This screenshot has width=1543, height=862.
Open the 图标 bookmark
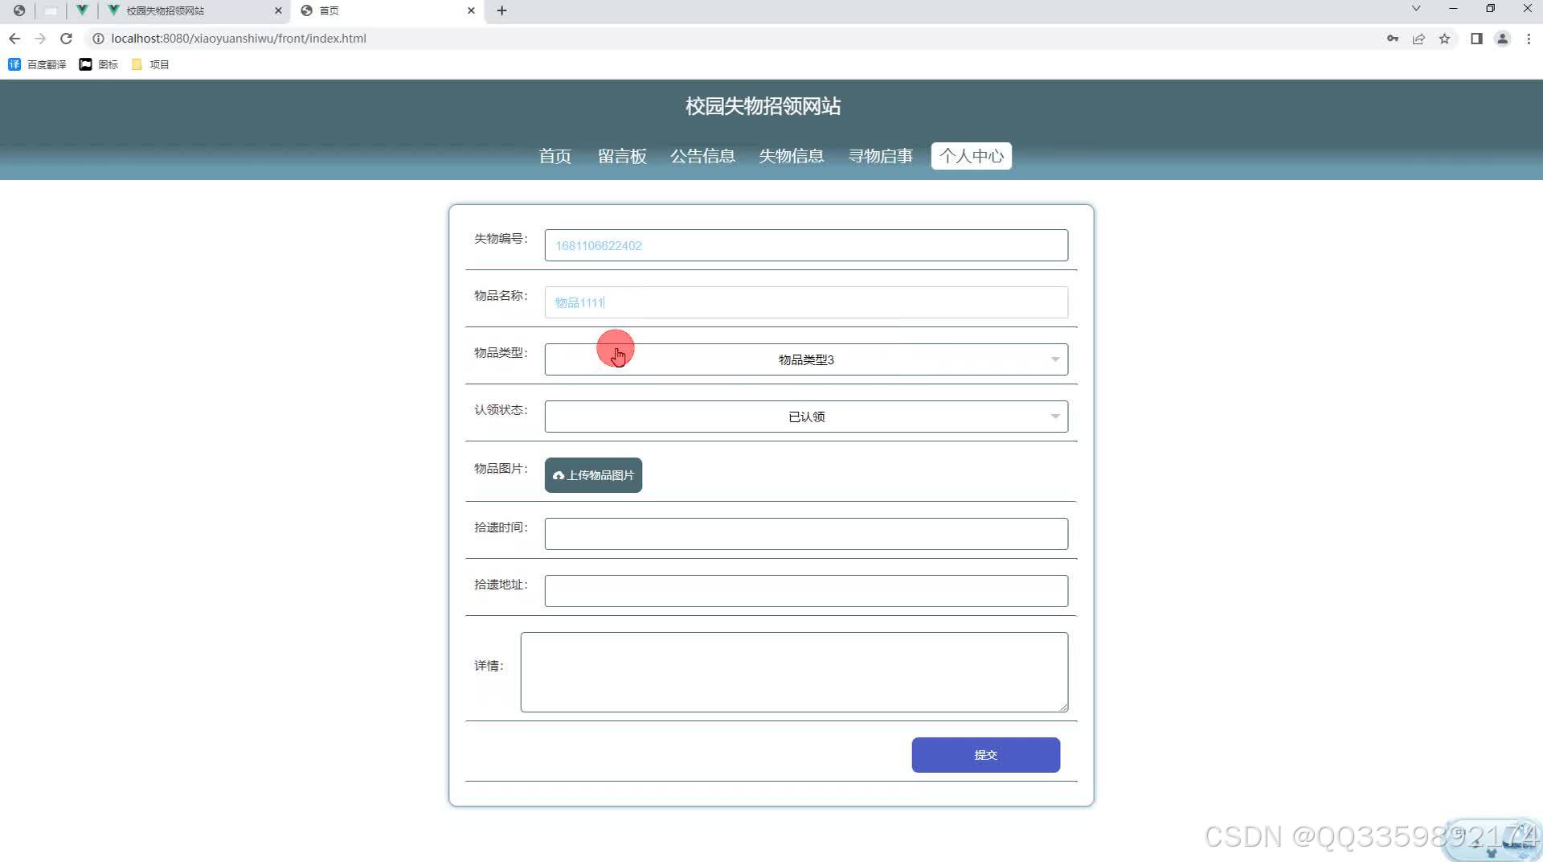point(98,64)
